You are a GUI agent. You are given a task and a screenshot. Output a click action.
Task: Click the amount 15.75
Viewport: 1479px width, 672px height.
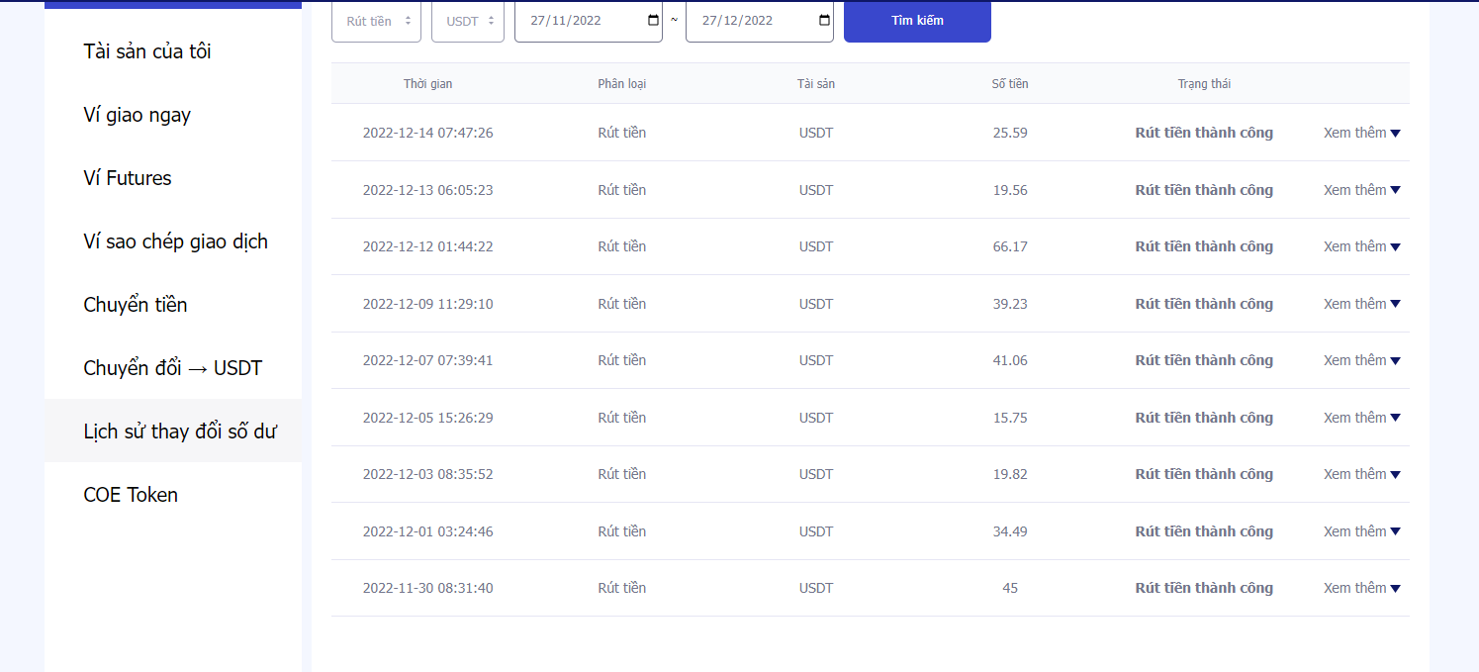pyautogui.click(x=1010, y=418)
